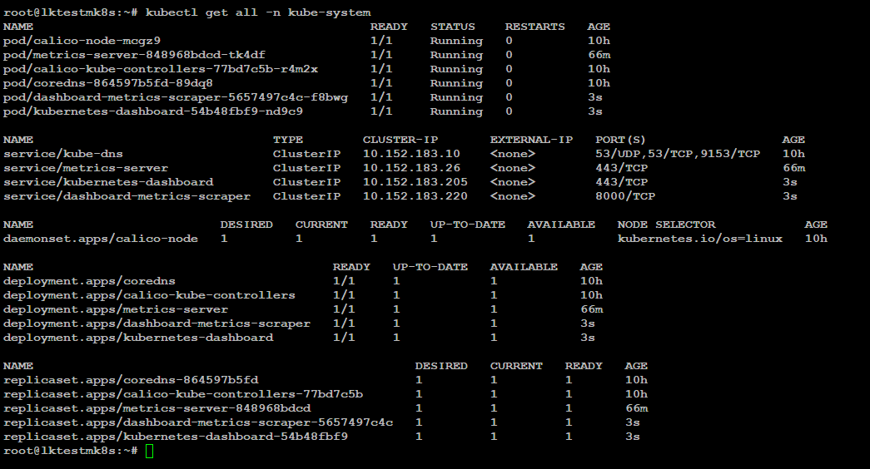
Task: Click cluster IP '10.152.183.10'
Action: [412, 154]
